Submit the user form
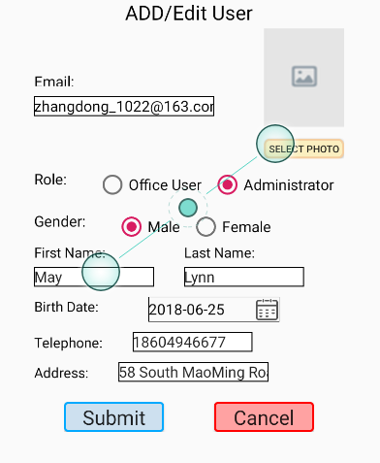Screen dimensions: 380x463 tap(114, 417)
